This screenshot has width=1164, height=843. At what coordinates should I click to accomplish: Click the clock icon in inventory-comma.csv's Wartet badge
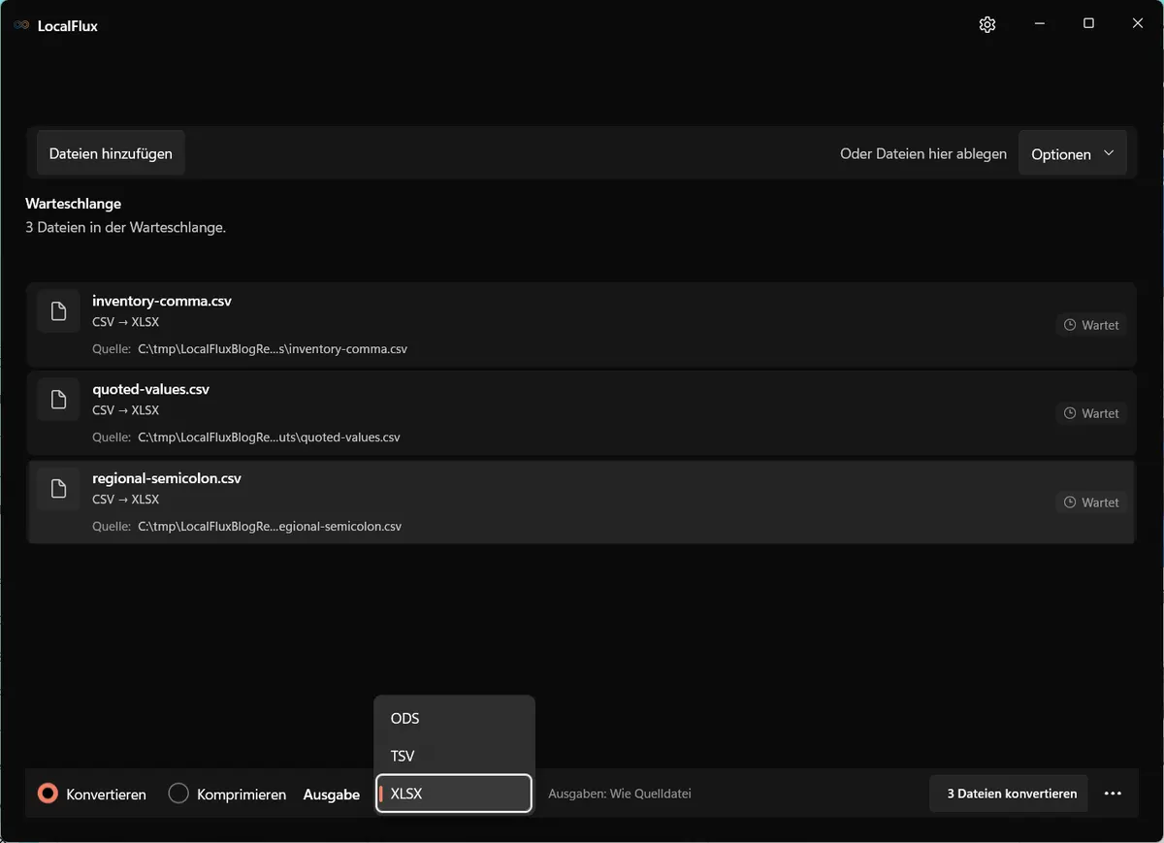point(1070,325)
